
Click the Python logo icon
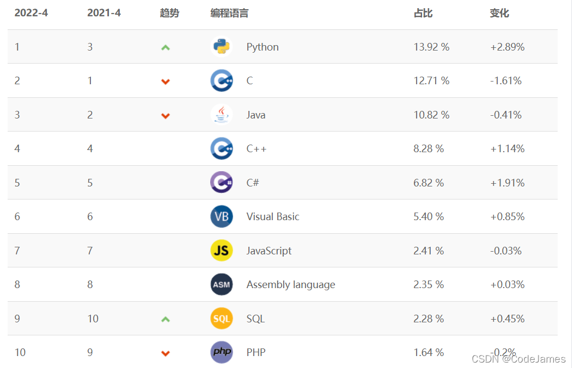(x=222, y=47)
